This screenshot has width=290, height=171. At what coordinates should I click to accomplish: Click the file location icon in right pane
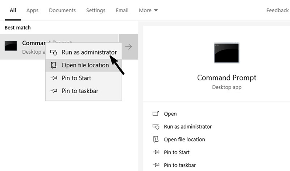[x=156, y=139]
